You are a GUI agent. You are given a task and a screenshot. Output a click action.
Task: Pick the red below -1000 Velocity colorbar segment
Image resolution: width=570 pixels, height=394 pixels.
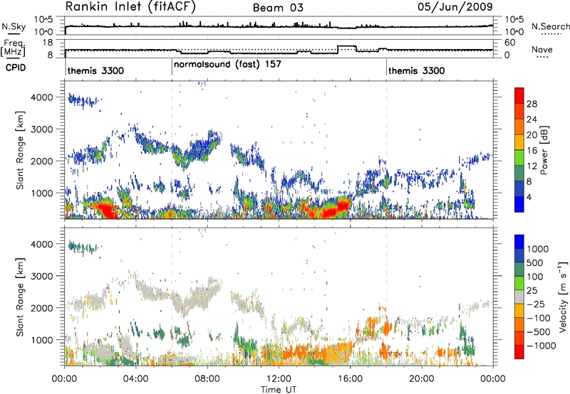pyautogui.click(x=519, y=352)
